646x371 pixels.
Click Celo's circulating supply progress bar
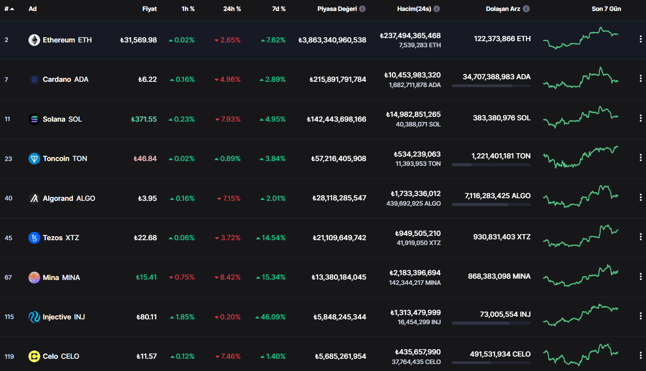(491, 363)
